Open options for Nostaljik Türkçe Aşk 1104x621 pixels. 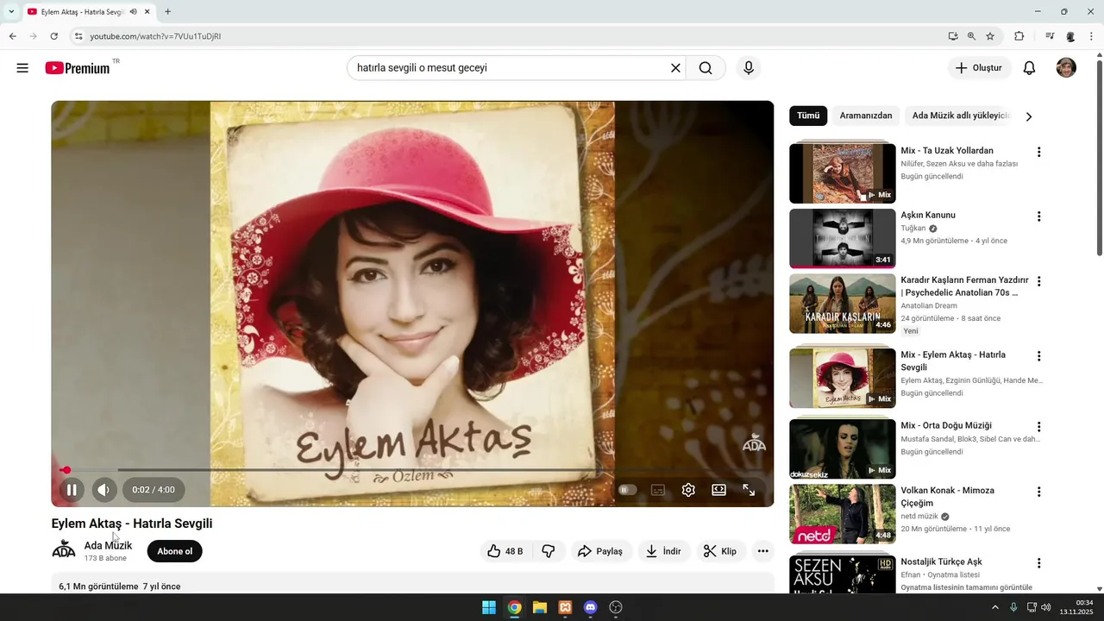click(1038, 563)
